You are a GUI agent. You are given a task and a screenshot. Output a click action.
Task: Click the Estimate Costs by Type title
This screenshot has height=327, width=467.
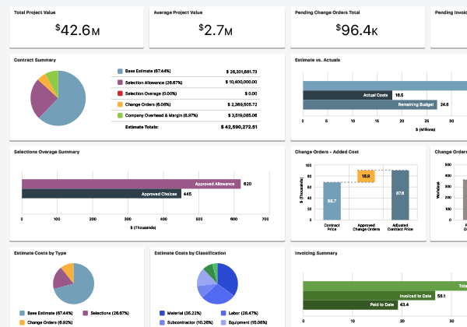[40, 253]
